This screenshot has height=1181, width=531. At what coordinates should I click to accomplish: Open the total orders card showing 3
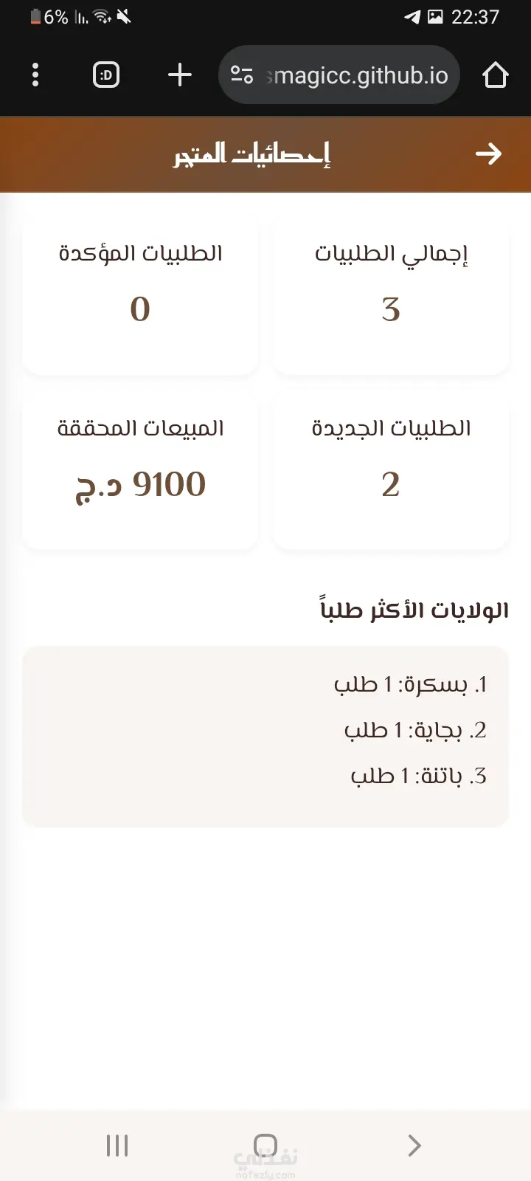coord(391,295)
